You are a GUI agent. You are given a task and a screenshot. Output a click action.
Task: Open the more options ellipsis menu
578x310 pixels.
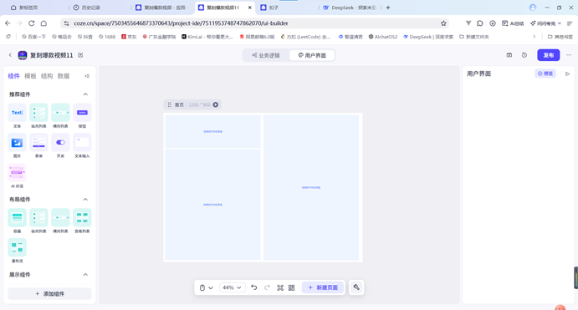pos(569,55)
